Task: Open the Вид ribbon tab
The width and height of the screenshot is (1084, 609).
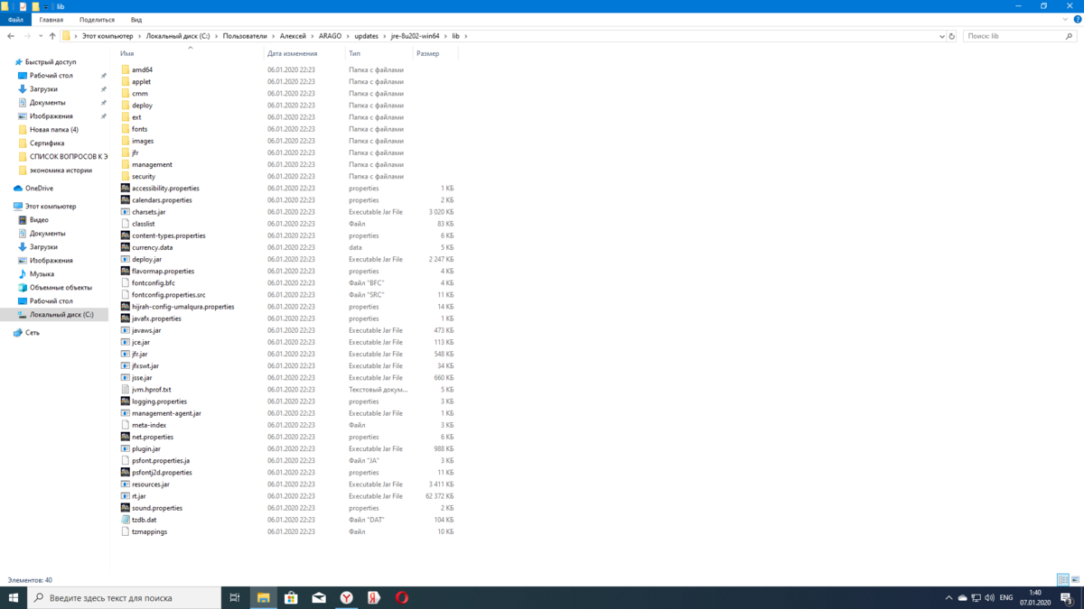Action: click(x=136, y=19)
